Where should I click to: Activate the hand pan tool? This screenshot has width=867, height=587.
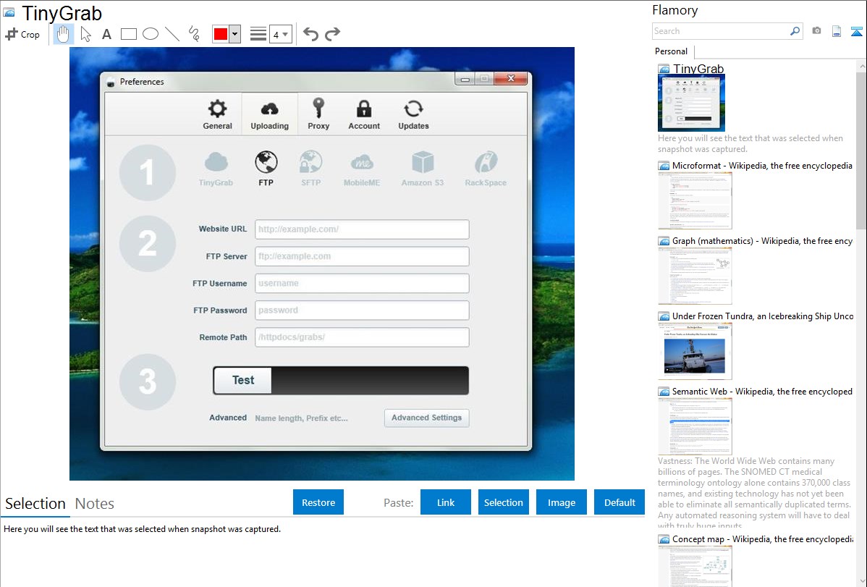(x=63, y=34)
